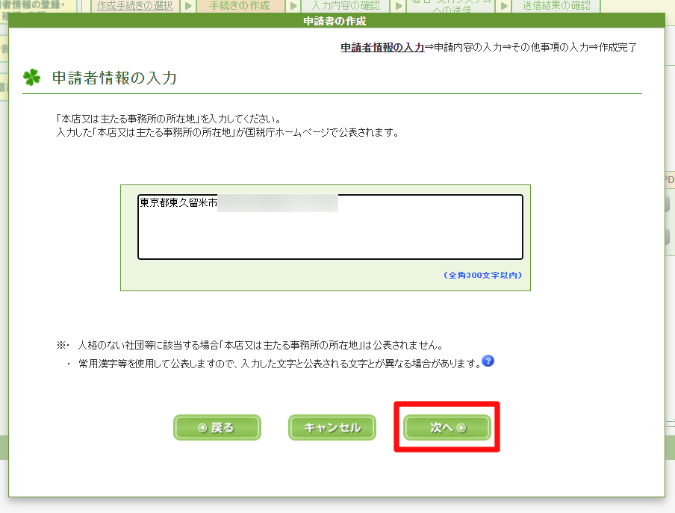Click the arrow after 手続きの作成 step
The height and width of the screenshot is (513, 675).
293,6
